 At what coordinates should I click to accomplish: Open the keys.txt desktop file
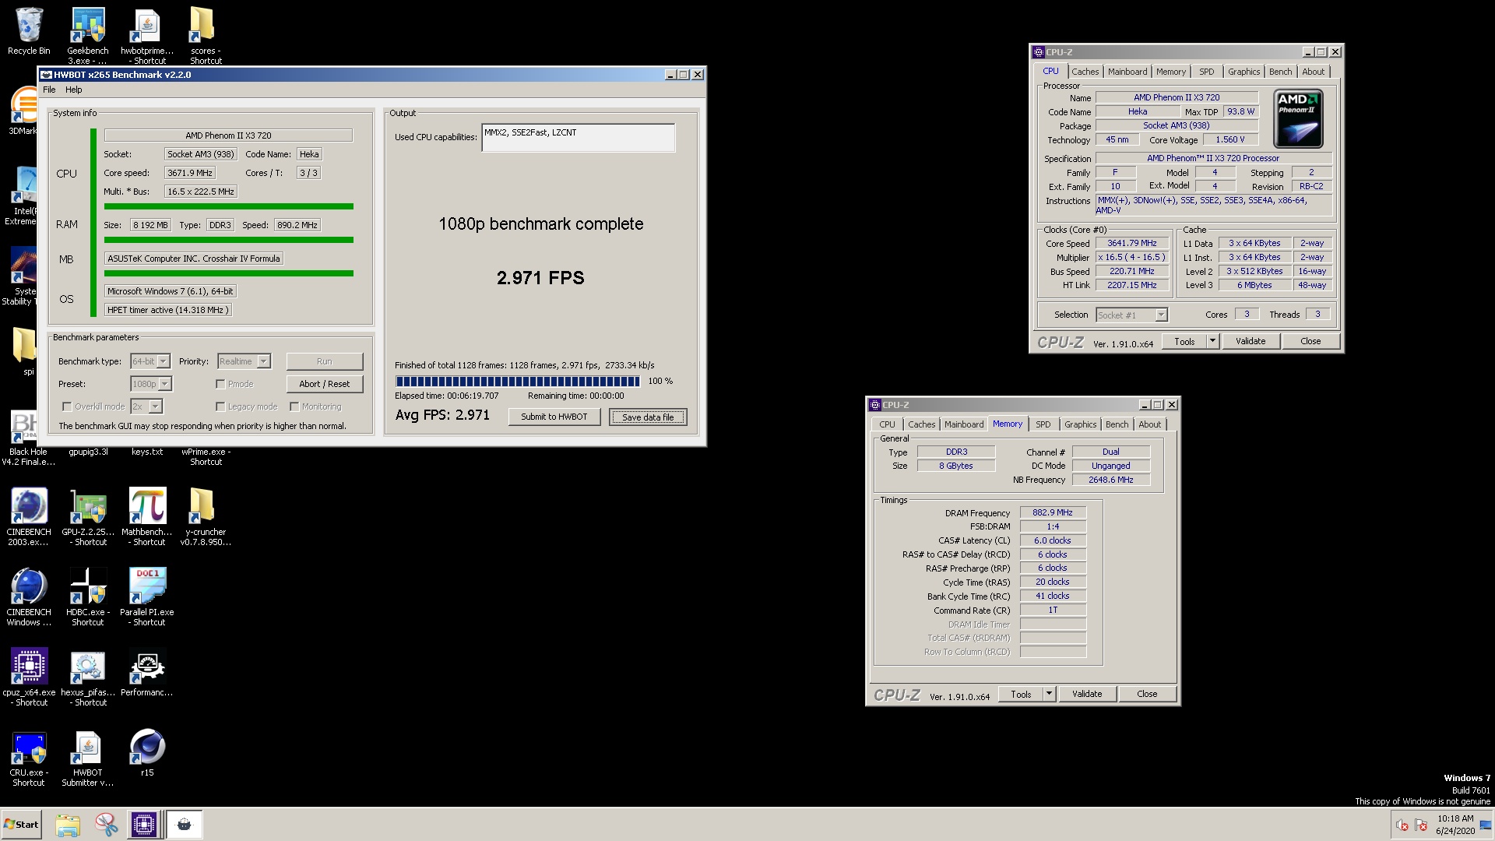[147, 452]
